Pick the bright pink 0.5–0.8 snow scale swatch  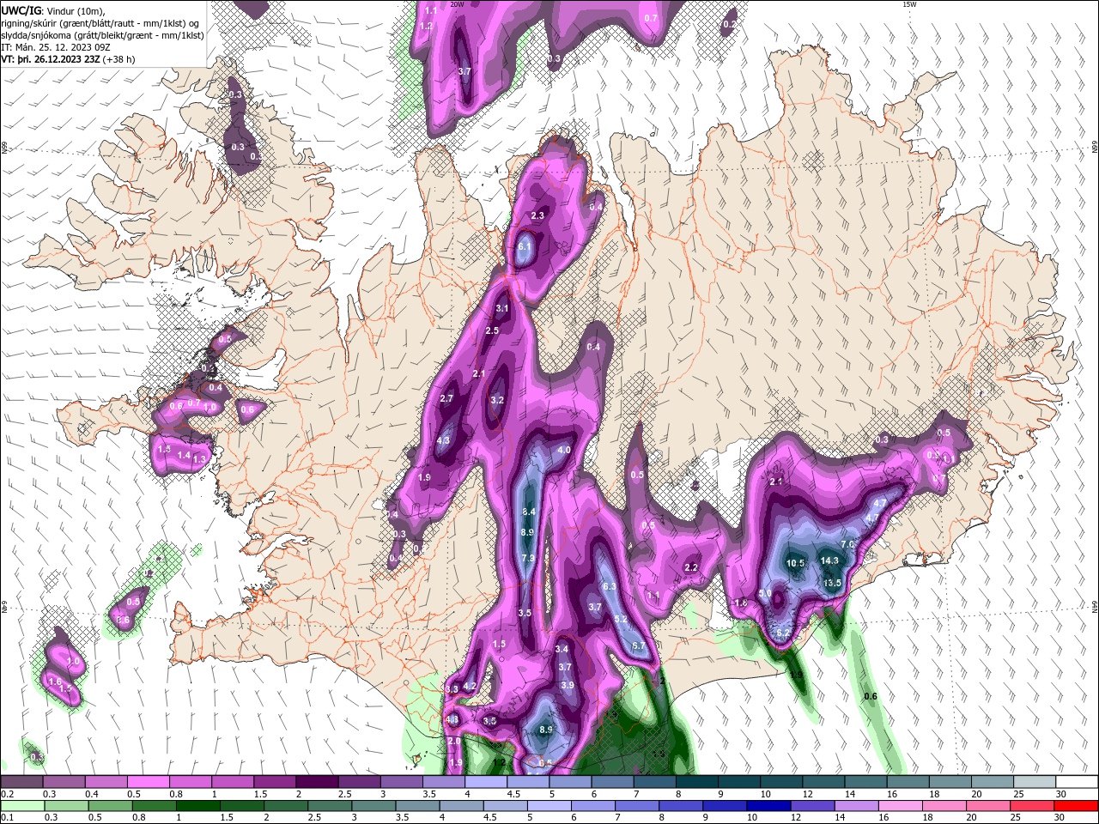149,782
